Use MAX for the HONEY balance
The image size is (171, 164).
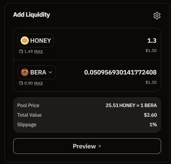pyautogui.click(x=38, y=51)
